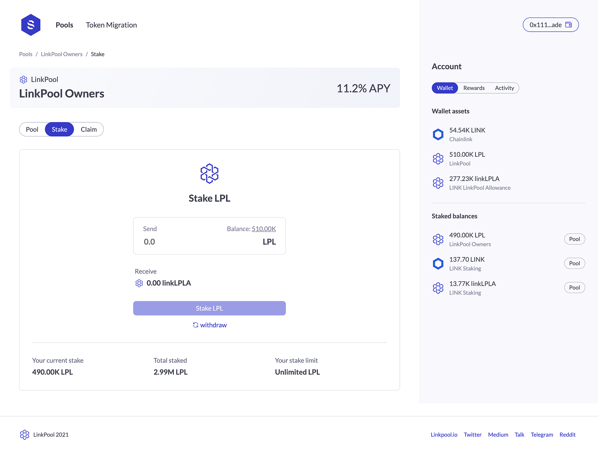Click LinkPool icon in pool header
This screenshot has height=453, width=598.
(23, 80)
